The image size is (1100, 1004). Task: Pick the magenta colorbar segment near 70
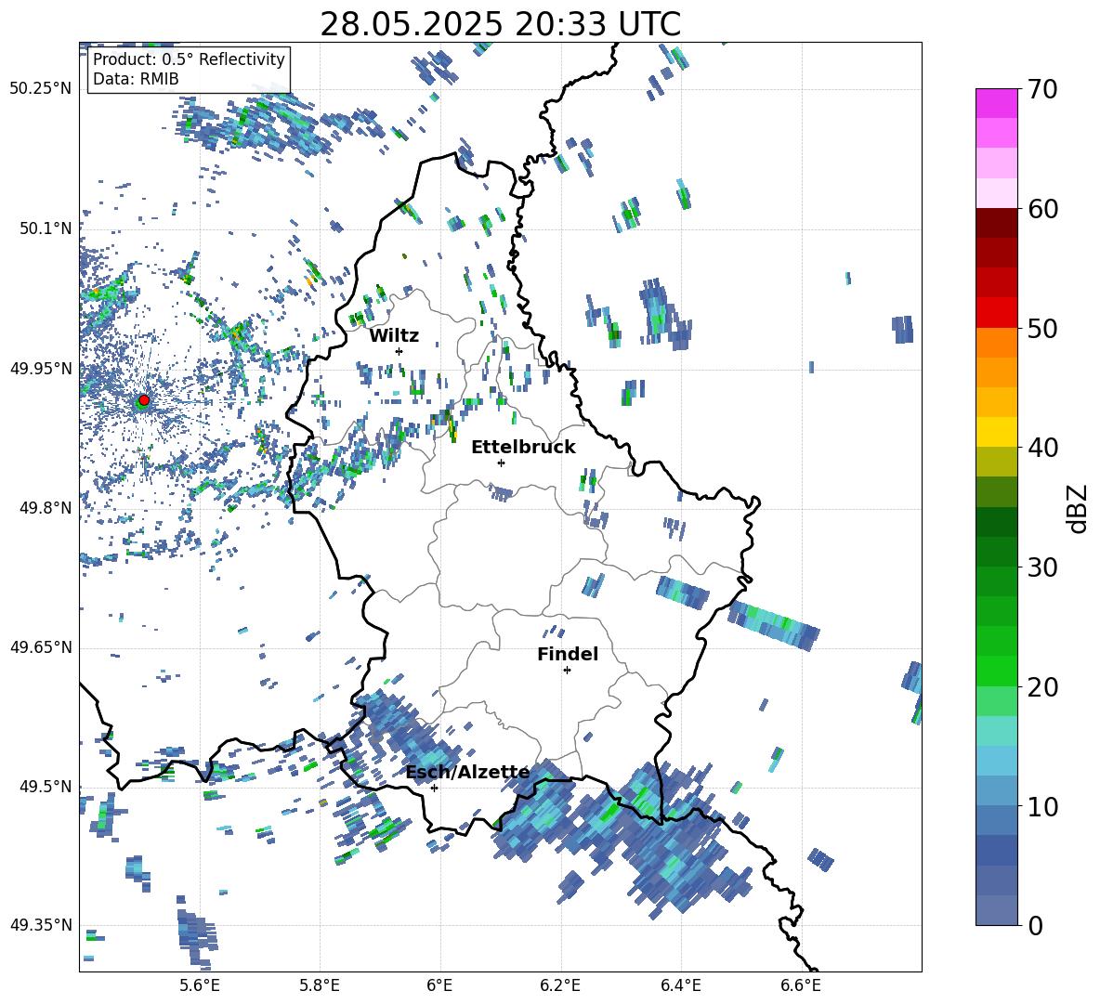996,103
